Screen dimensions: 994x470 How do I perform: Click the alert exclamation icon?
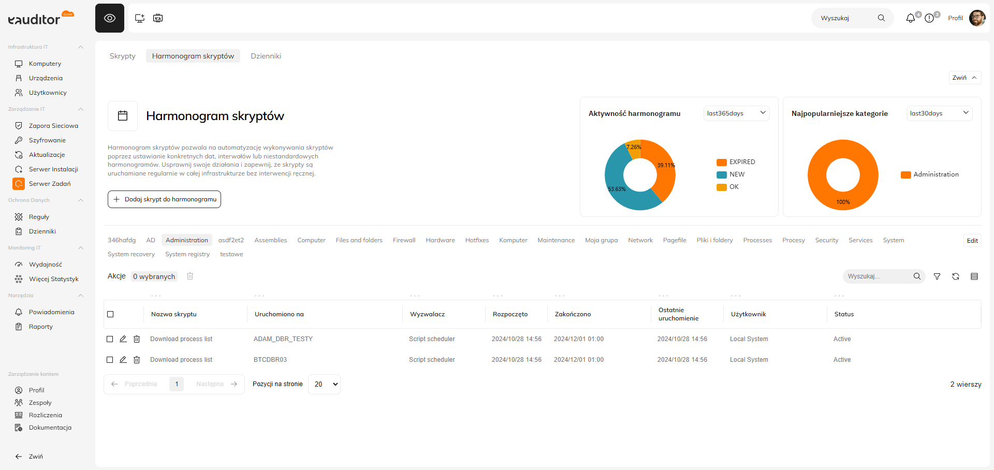pyautogui.click(x=929, y=18)
